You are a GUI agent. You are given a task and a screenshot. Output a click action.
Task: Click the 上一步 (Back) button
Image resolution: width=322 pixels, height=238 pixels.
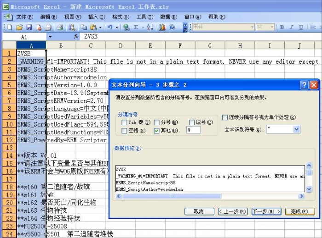click(233, 211)
